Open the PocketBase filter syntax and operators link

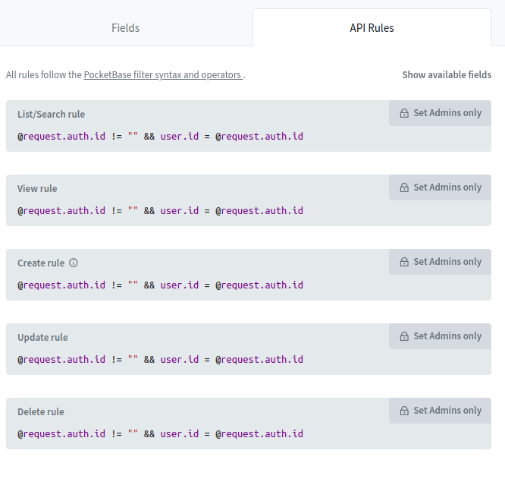(163, 75)
